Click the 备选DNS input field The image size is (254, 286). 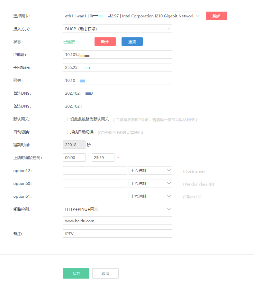117,106
